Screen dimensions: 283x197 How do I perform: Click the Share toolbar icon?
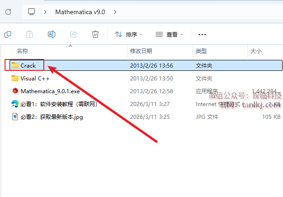[x=73, y=34]
